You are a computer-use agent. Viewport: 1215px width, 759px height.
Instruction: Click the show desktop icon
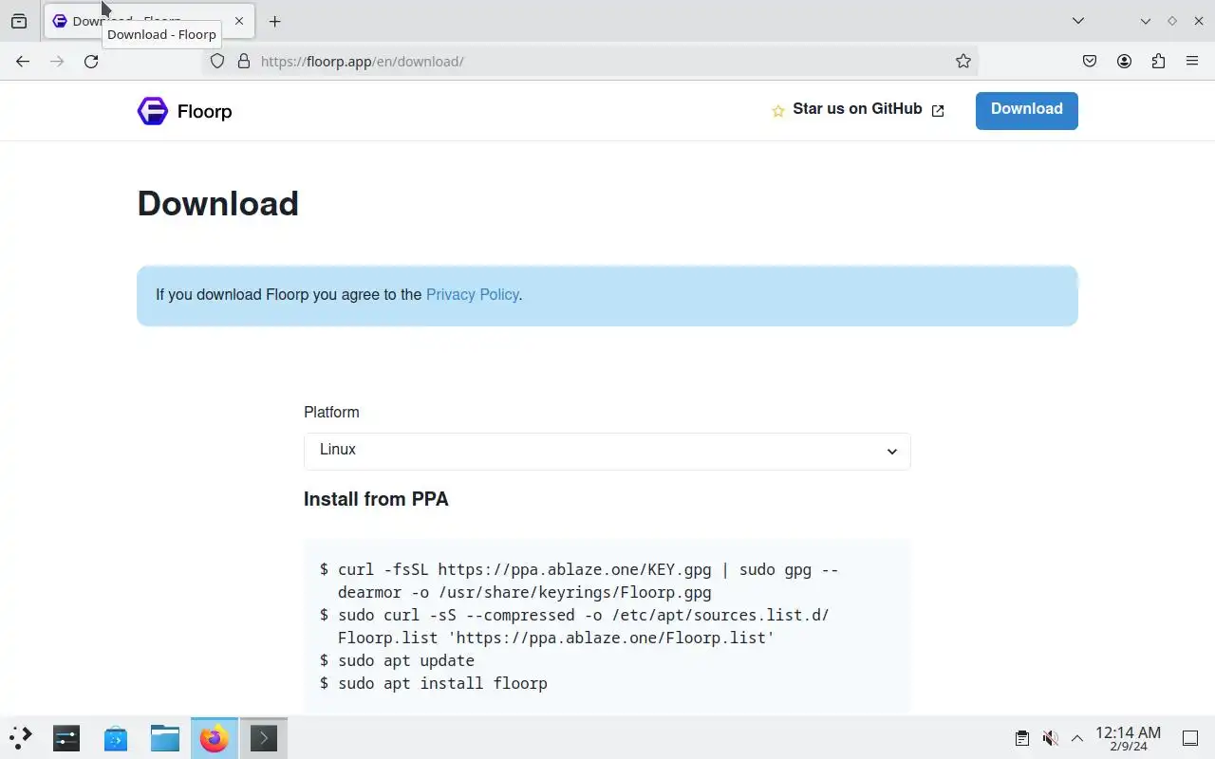[1190, 738]
